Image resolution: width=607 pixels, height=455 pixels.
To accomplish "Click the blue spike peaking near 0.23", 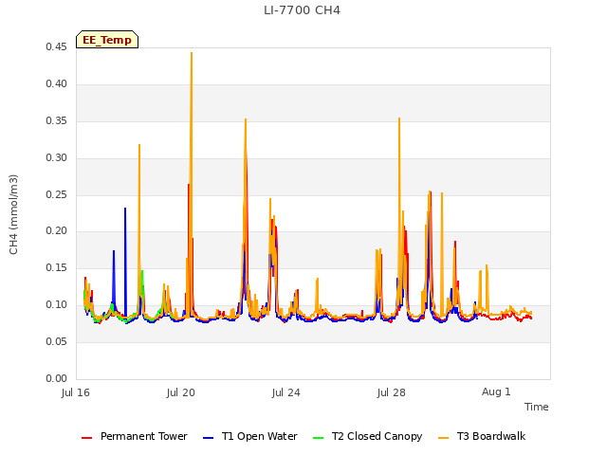I will point(125,209).
